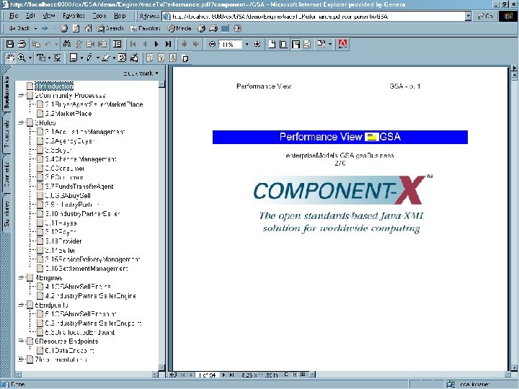Screen dimensions: 519x389
Task: Open the Bookmark options dropdown
Action: point(141,73)
